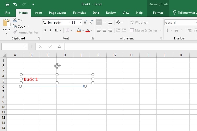Decrease font size with smaller A
The image size is (197, 131).
pyautogui.click(x=91, y=22)
